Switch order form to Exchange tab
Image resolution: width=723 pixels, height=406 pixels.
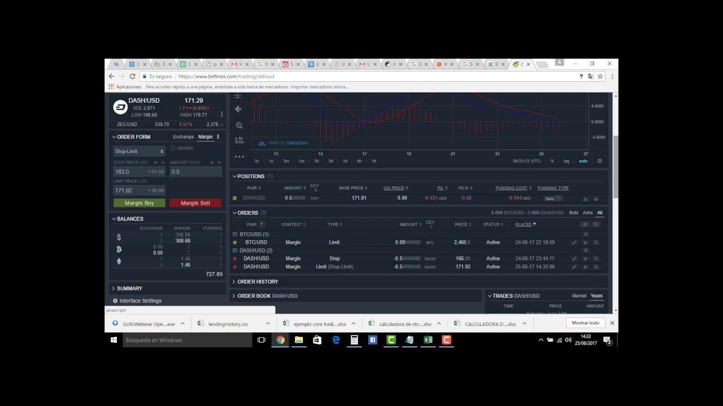(x=184, y=137)
